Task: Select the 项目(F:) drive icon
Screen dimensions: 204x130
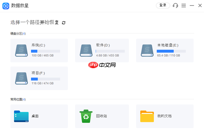Action: point(21,78)
